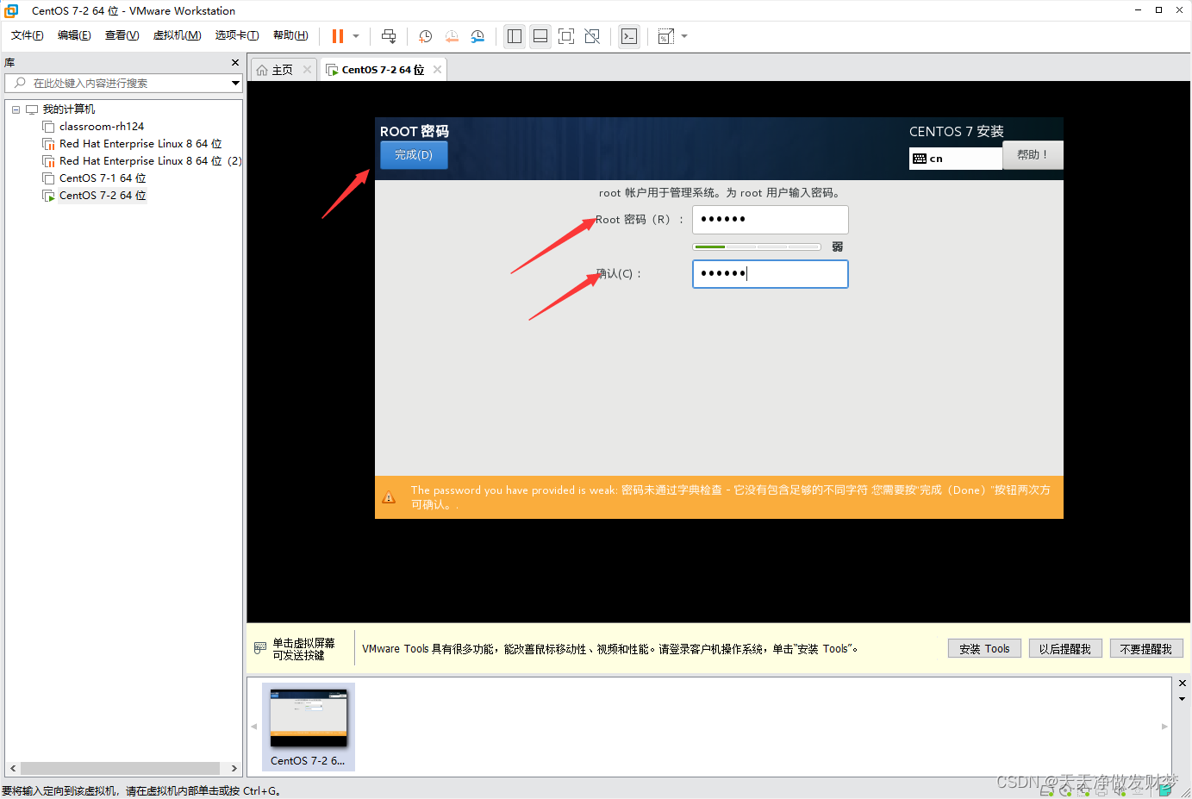Open the 编辑(E) menu
The height and width of the screenshot is (799, 1192).
click(x=74, y=35)
